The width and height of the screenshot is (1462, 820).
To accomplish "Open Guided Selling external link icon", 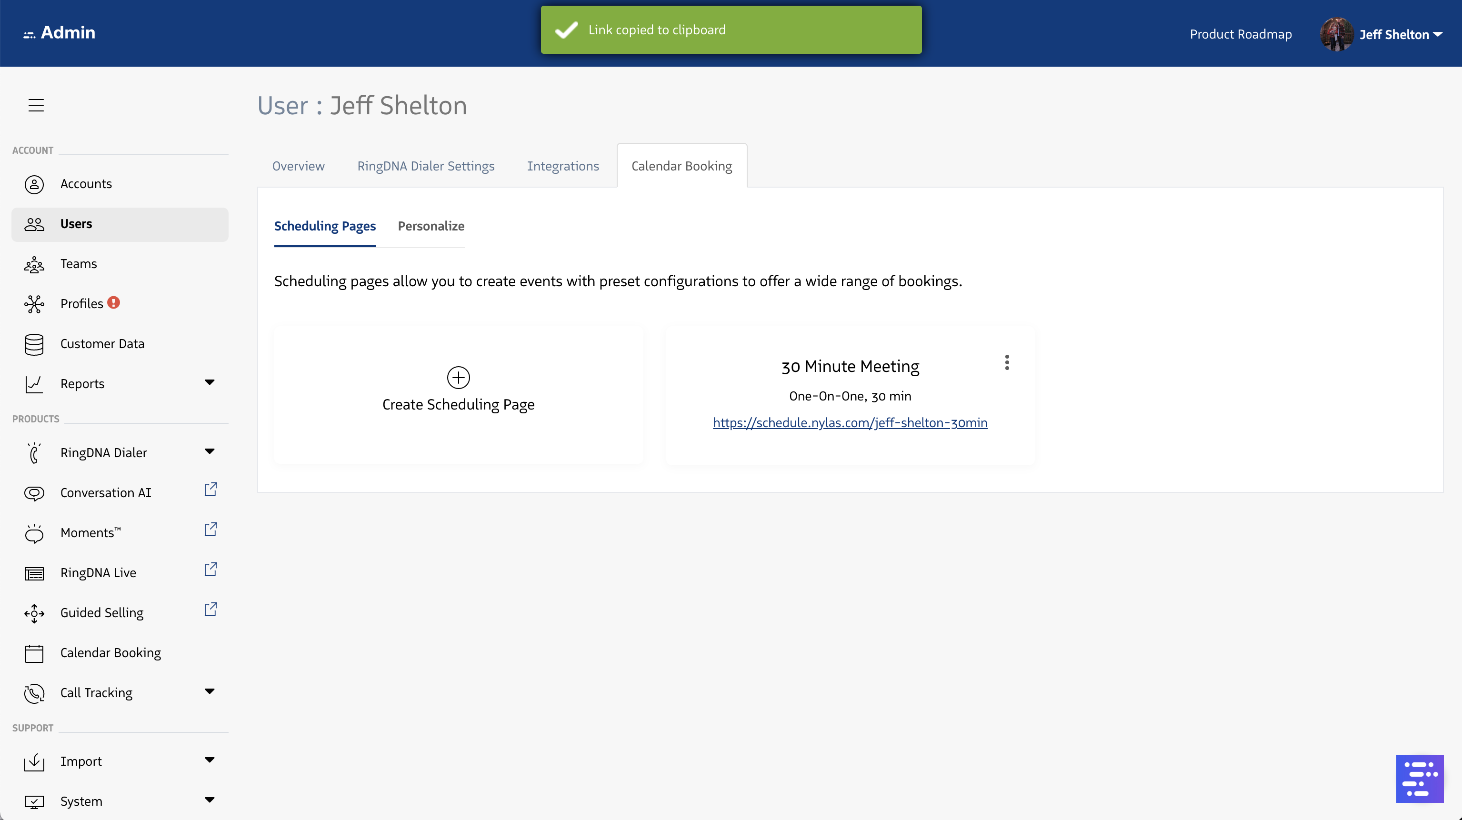I will (x=210, y=610).
